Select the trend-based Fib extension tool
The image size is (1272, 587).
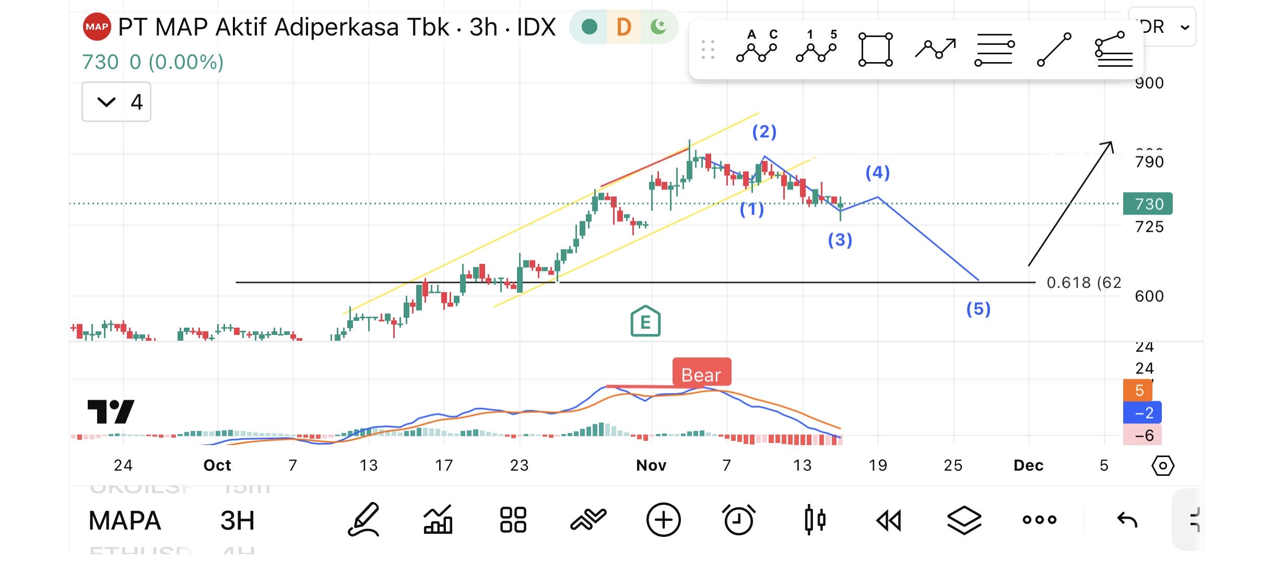pos(1113,50)
